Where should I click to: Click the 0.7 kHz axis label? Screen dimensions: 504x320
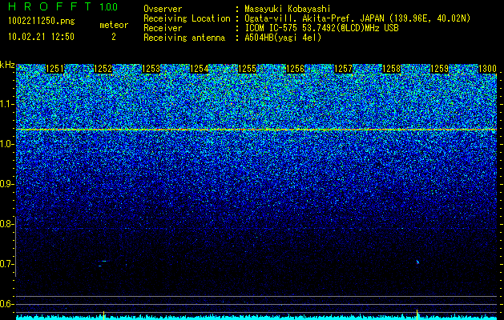[6, 264]
